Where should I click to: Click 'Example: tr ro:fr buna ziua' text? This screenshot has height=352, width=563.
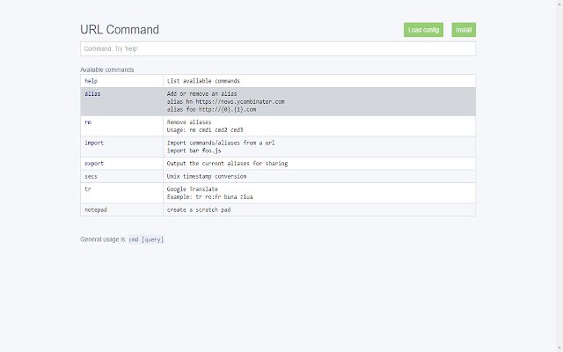tap(209, 197)
